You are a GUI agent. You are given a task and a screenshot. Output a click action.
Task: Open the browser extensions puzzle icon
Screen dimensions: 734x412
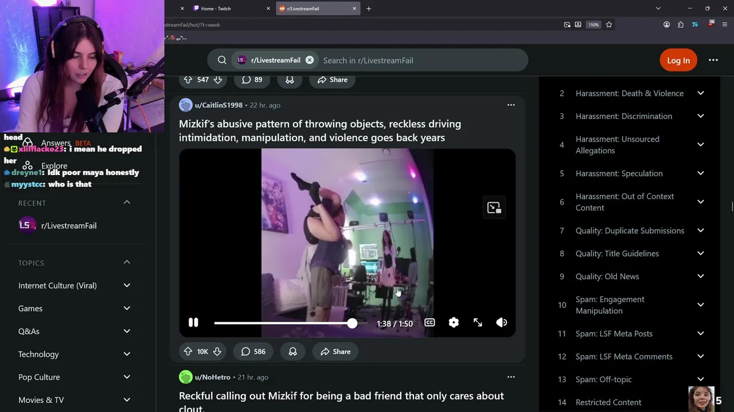pos(681,25)
